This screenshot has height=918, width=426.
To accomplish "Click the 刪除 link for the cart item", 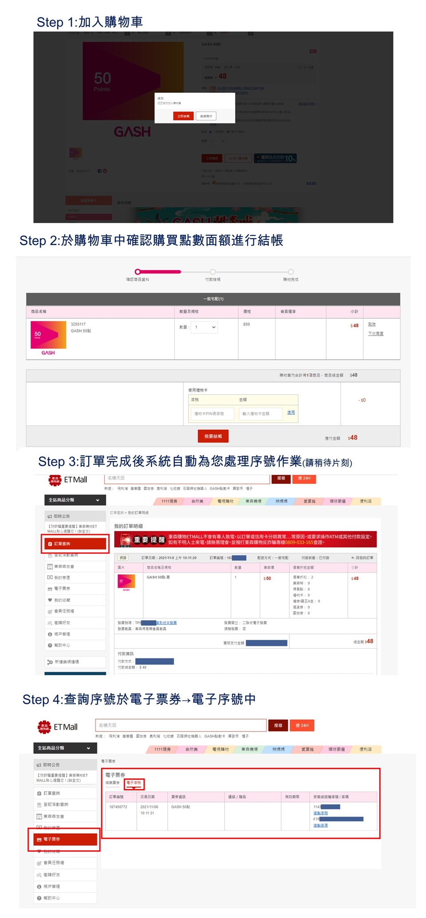I will (x=371, y=324).
